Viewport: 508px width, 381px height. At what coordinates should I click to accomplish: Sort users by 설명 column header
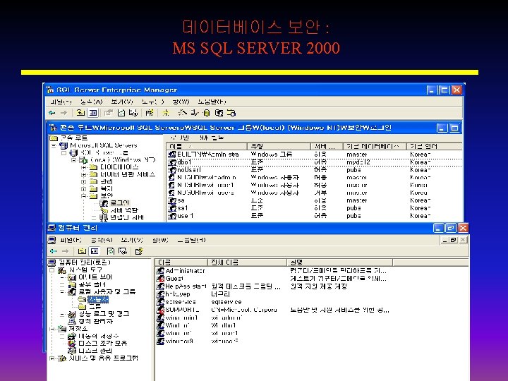pos(340,262)
